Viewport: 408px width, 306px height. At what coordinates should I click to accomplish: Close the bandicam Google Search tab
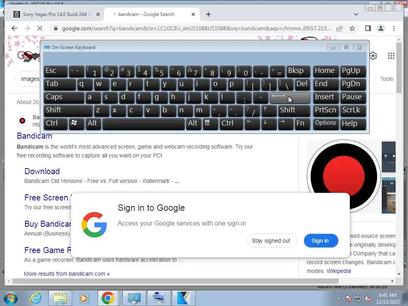tap(193, 15)
